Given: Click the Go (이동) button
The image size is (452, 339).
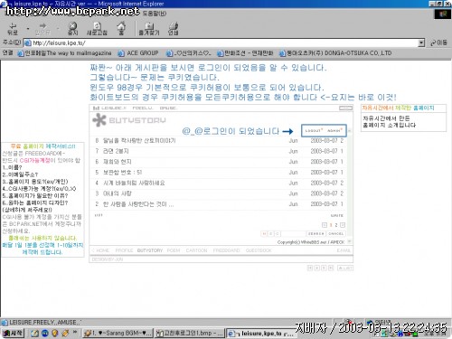Looking at the screenshot, I should [x=438, y=42].
